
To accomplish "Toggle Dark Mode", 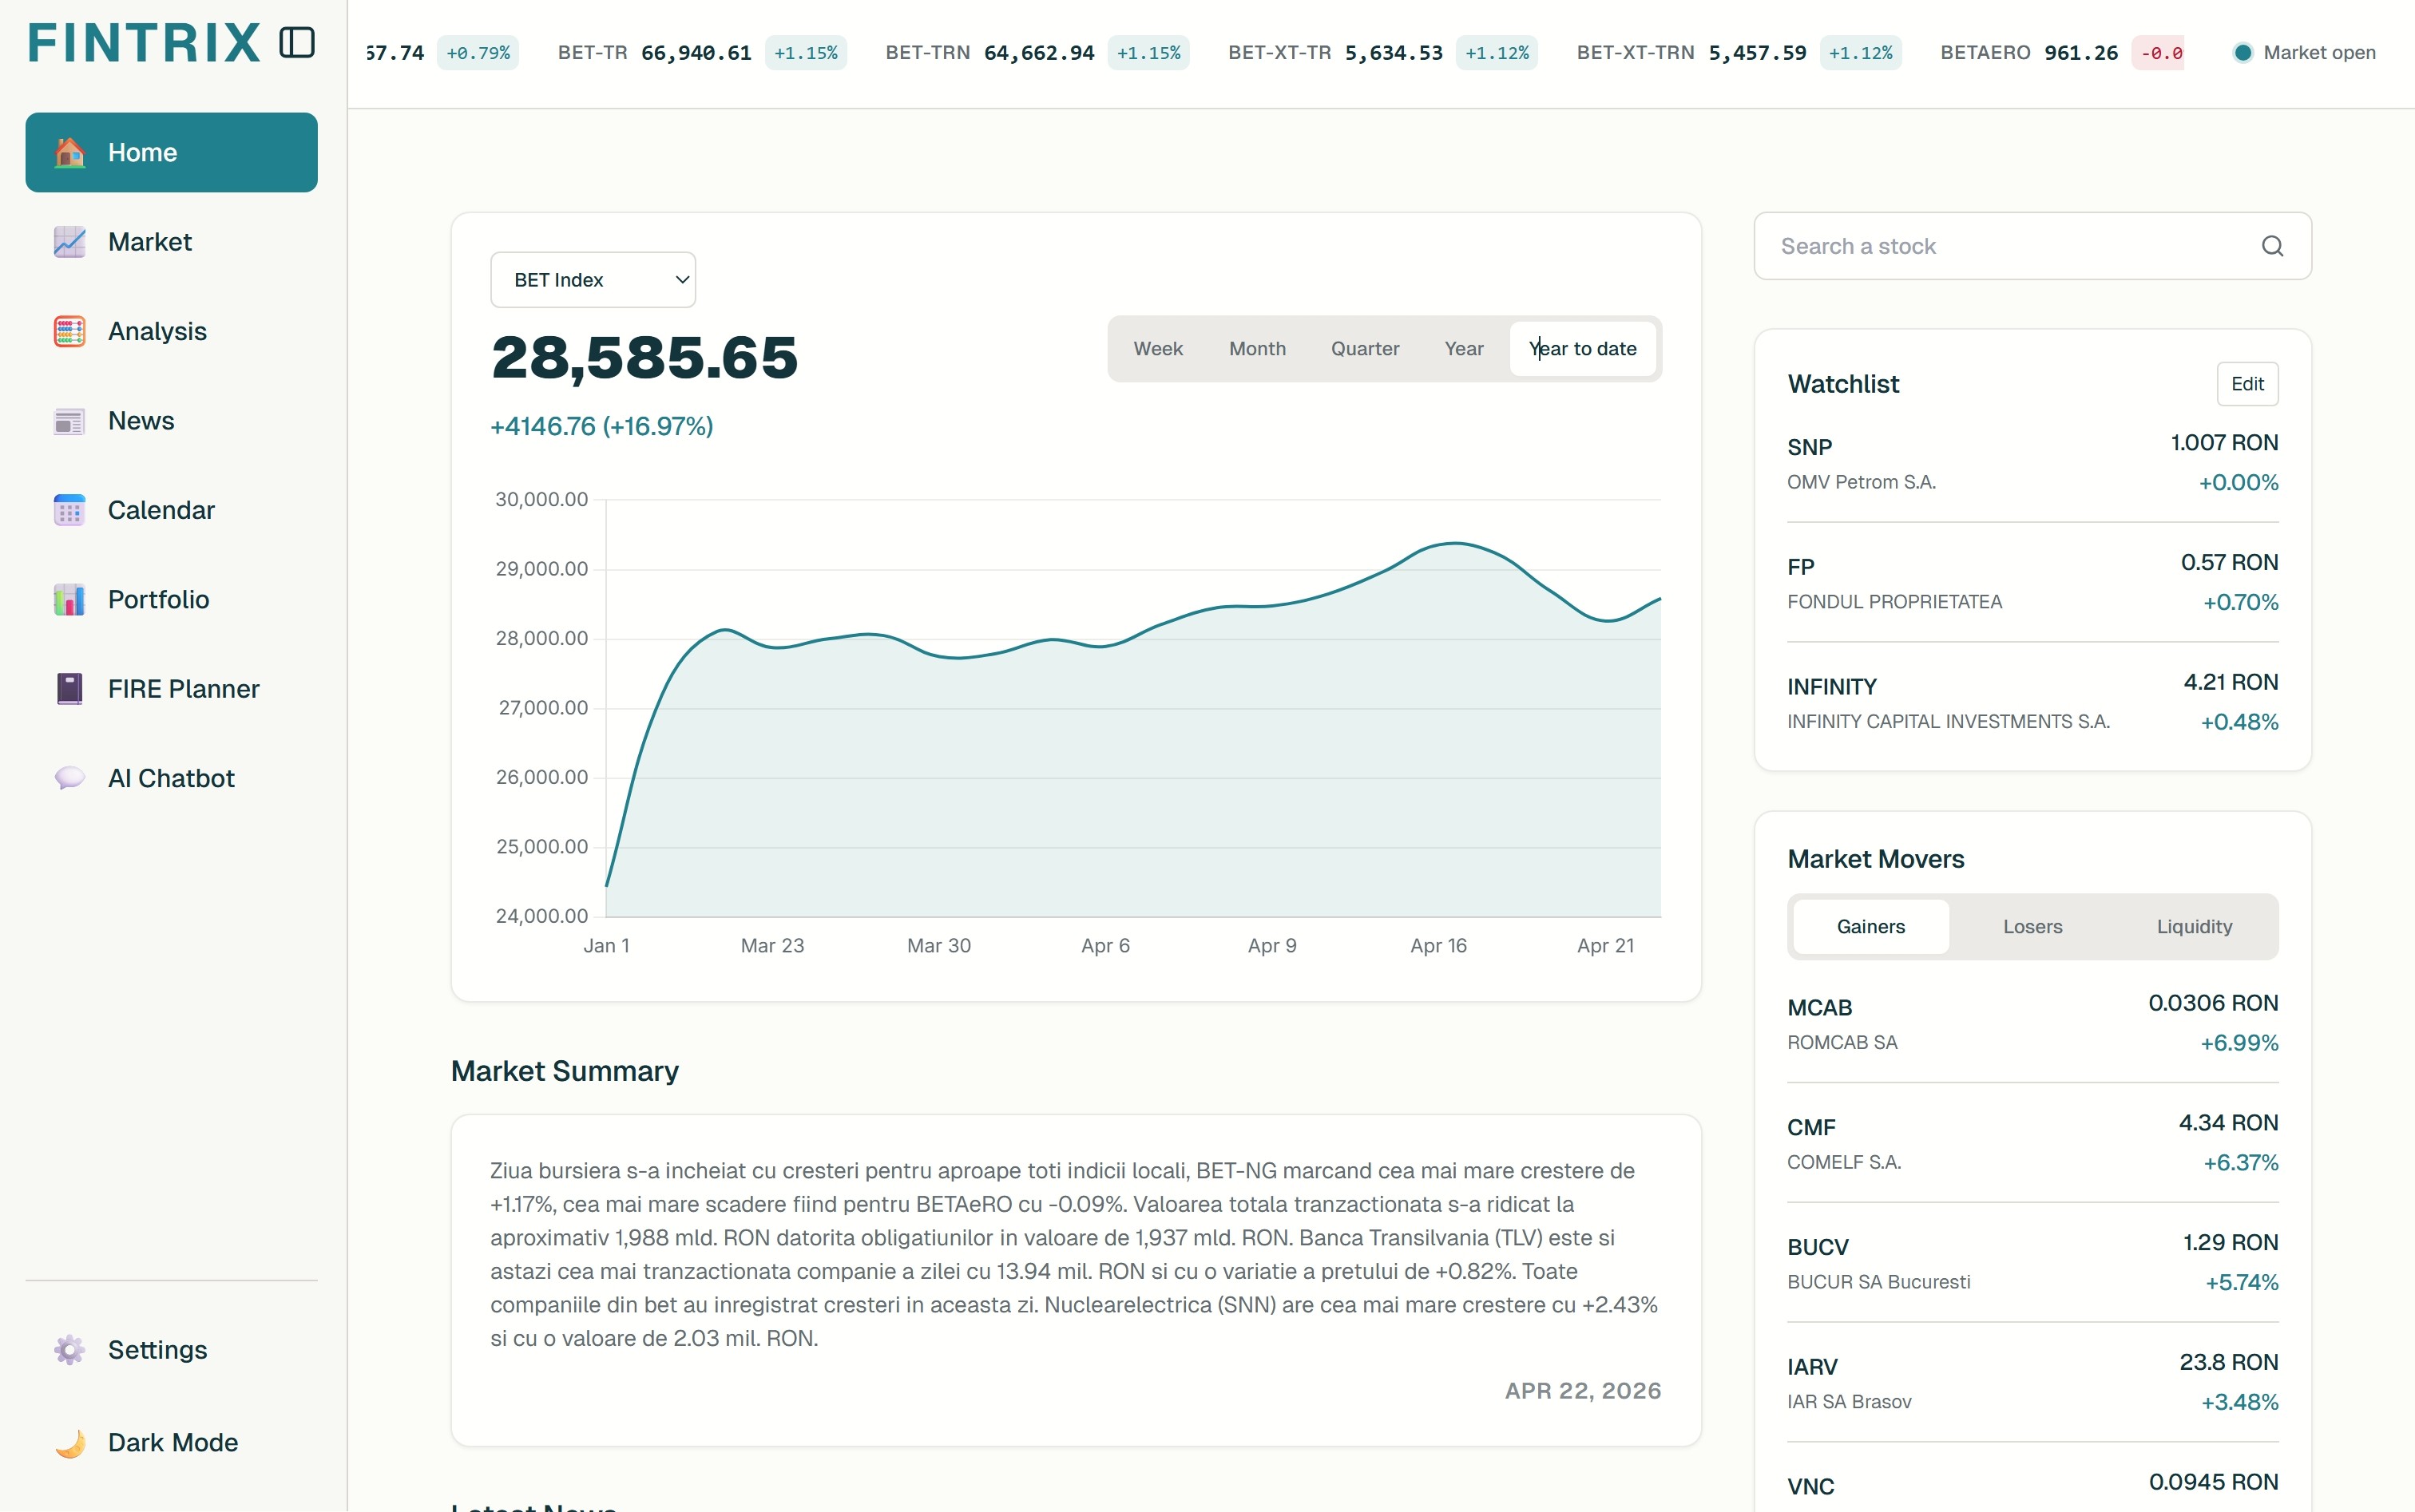I will [x=171, y=1442].
